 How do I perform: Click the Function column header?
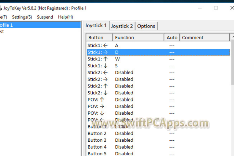(138, 37)
